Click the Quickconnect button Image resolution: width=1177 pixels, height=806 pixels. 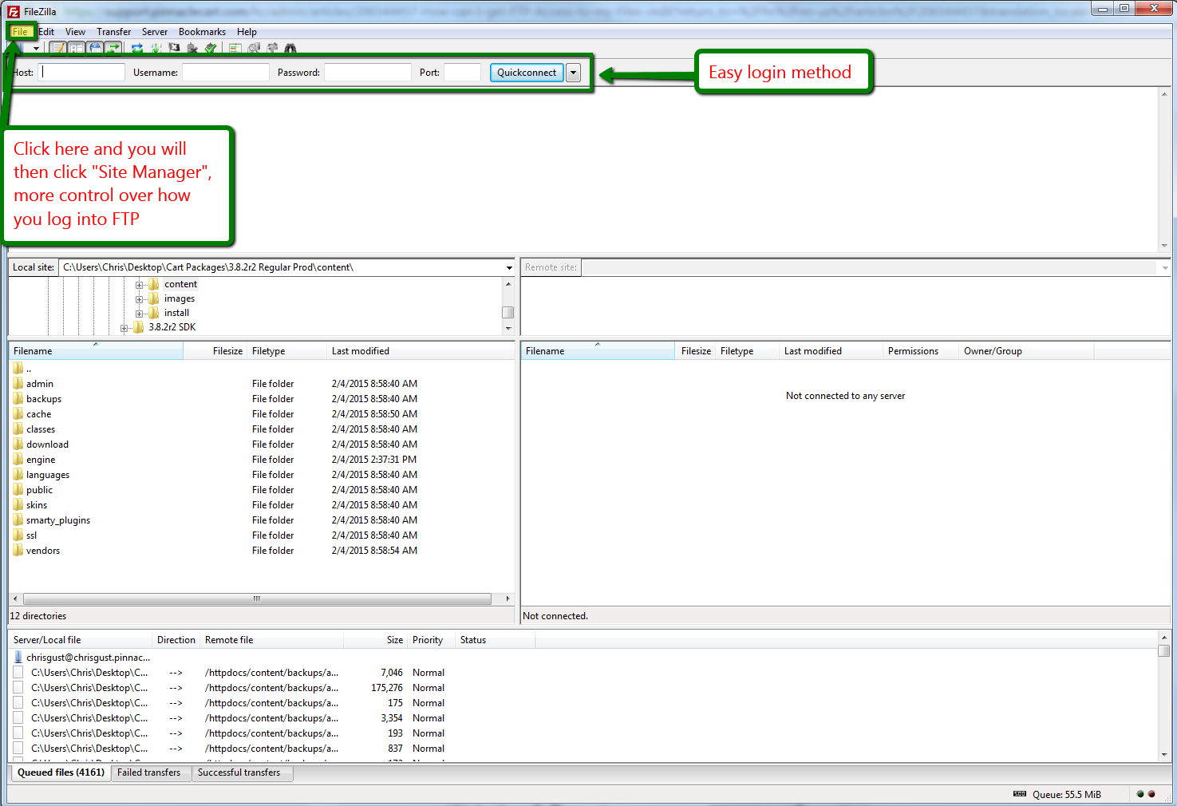pos(527,73)
